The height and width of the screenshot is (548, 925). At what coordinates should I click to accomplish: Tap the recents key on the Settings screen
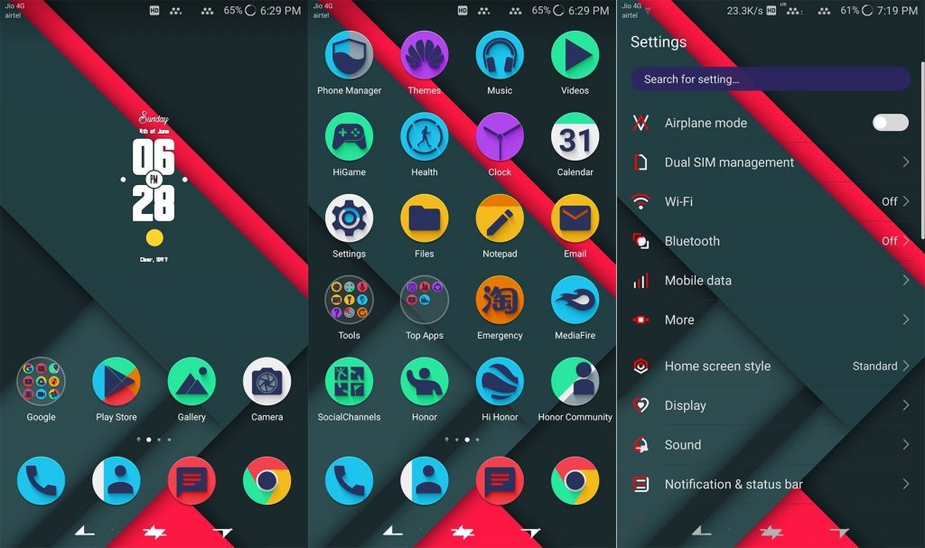point(839,532)
